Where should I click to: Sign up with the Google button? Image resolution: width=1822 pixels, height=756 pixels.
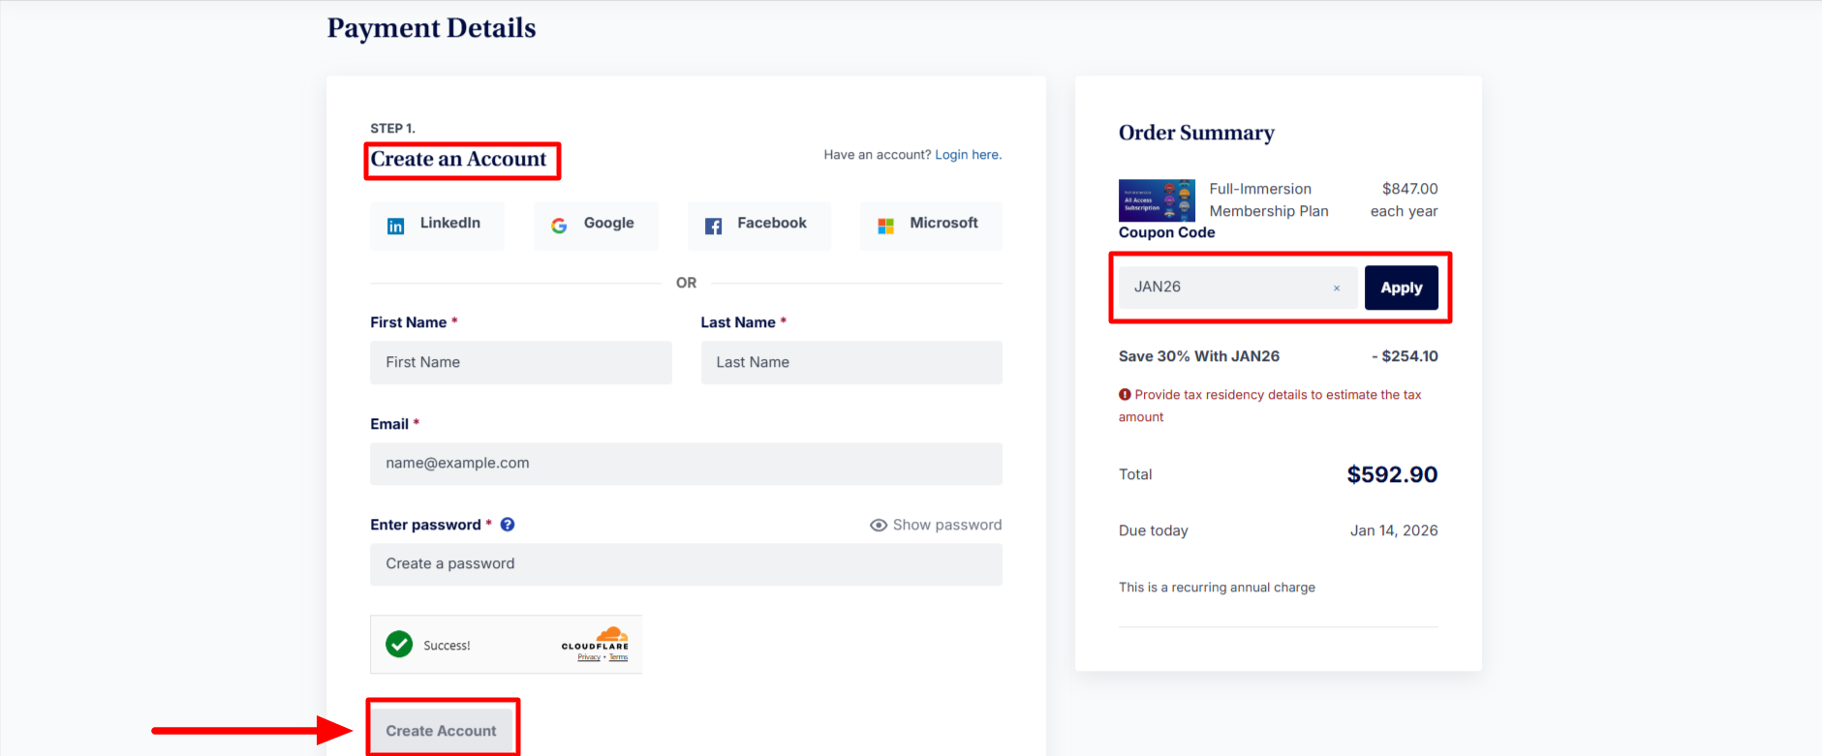click(x=596, y=226)
